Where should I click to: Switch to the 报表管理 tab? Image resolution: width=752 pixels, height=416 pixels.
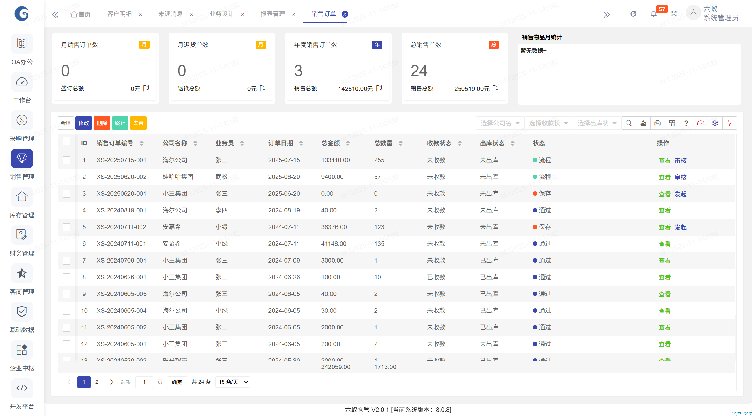tap(273, 14)
